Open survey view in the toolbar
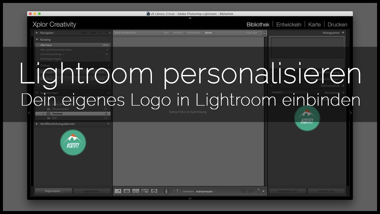This screenshot has width=380, height=214. pos(145,191)
